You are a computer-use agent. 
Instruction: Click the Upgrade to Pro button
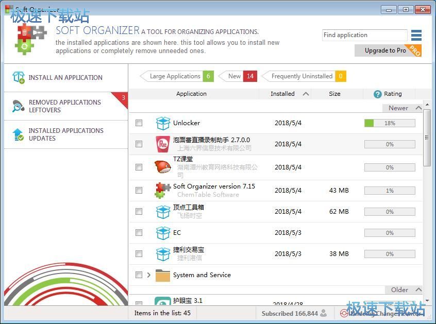click(x=388, y=50)
